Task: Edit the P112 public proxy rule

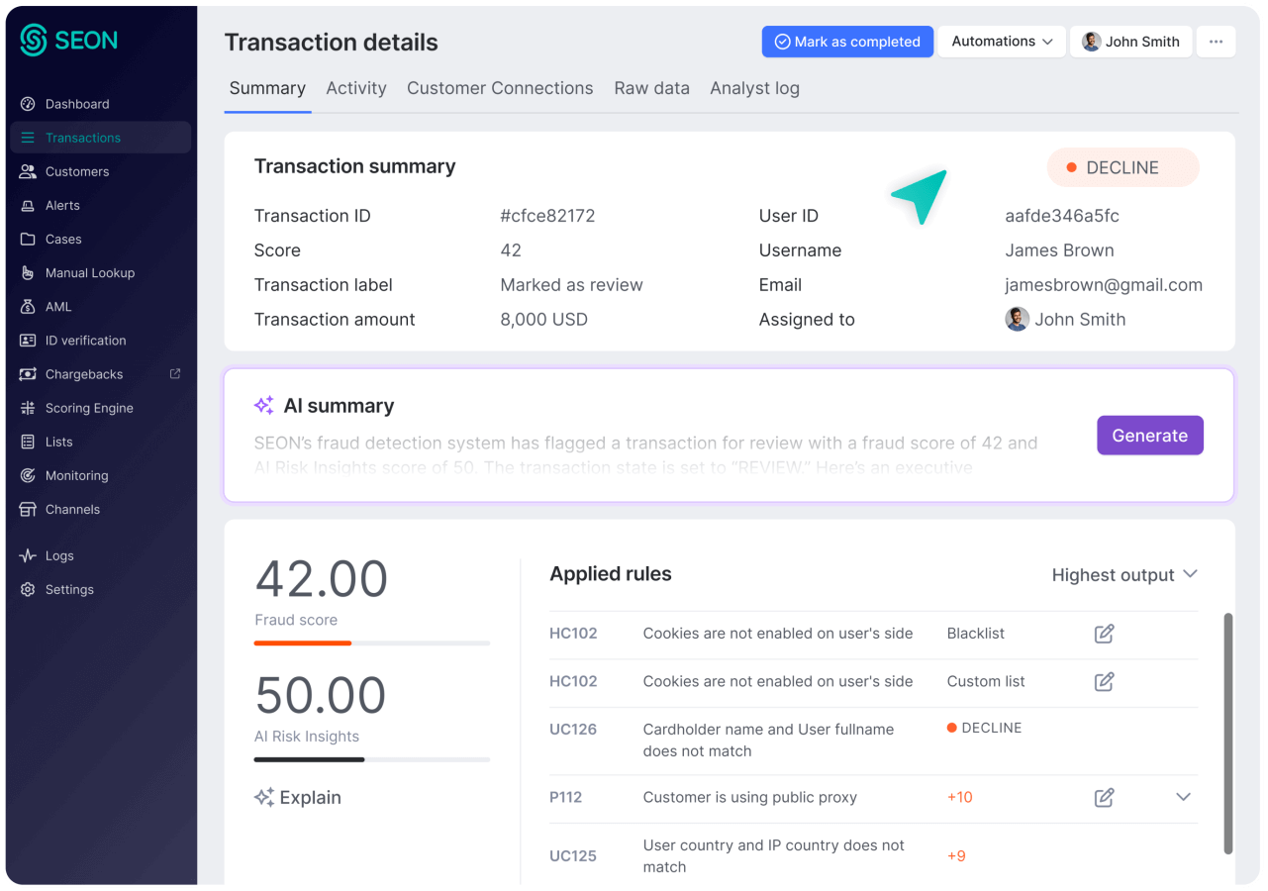Action: (1104, 797)
